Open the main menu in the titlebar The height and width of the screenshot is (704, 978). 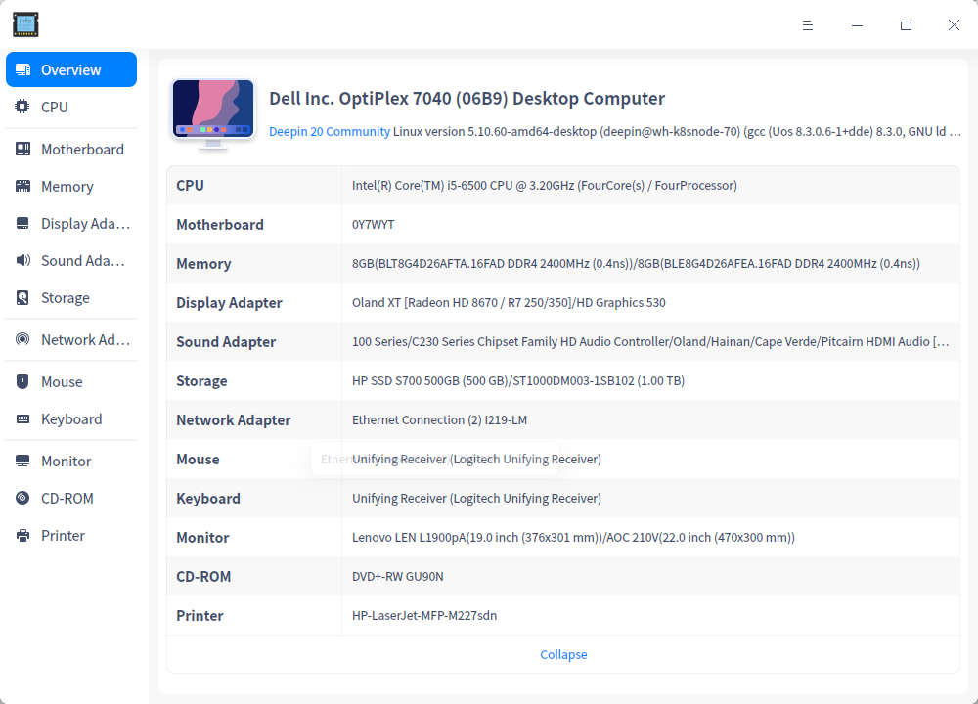(x=808, y=25)
